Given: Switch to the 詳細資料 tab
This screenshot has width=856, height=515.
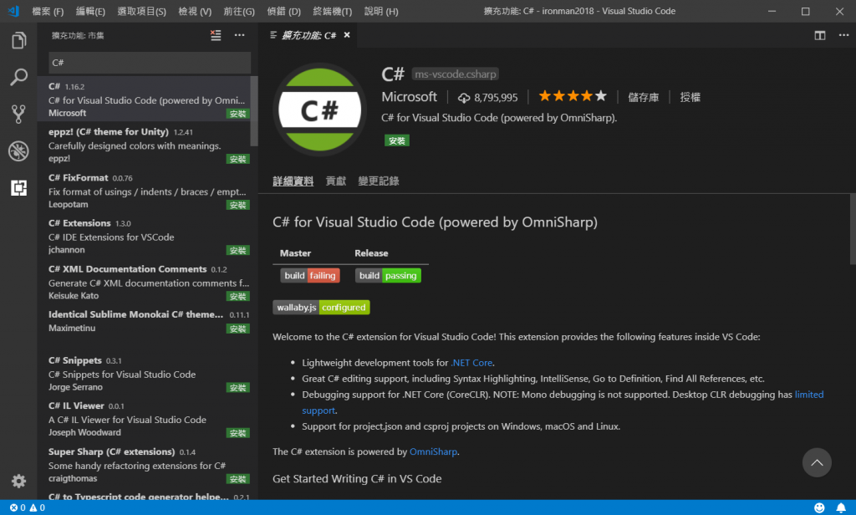Looking at the screenshot, I should coord(293,181).
